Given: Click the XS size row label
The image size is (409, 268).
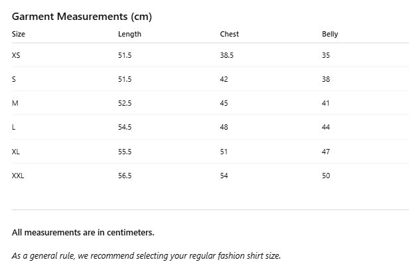Looking at the screenshot, I should tap(16, 55).
